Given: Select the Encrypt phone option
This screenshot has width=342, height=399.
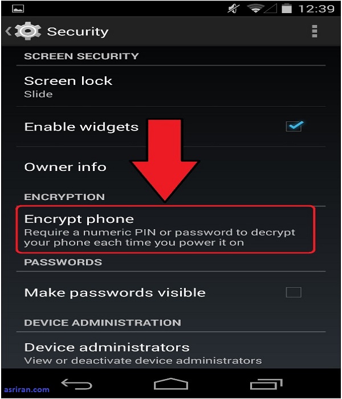Looking at the screenshot, I should pyautogui.click(x=165, y=230).
